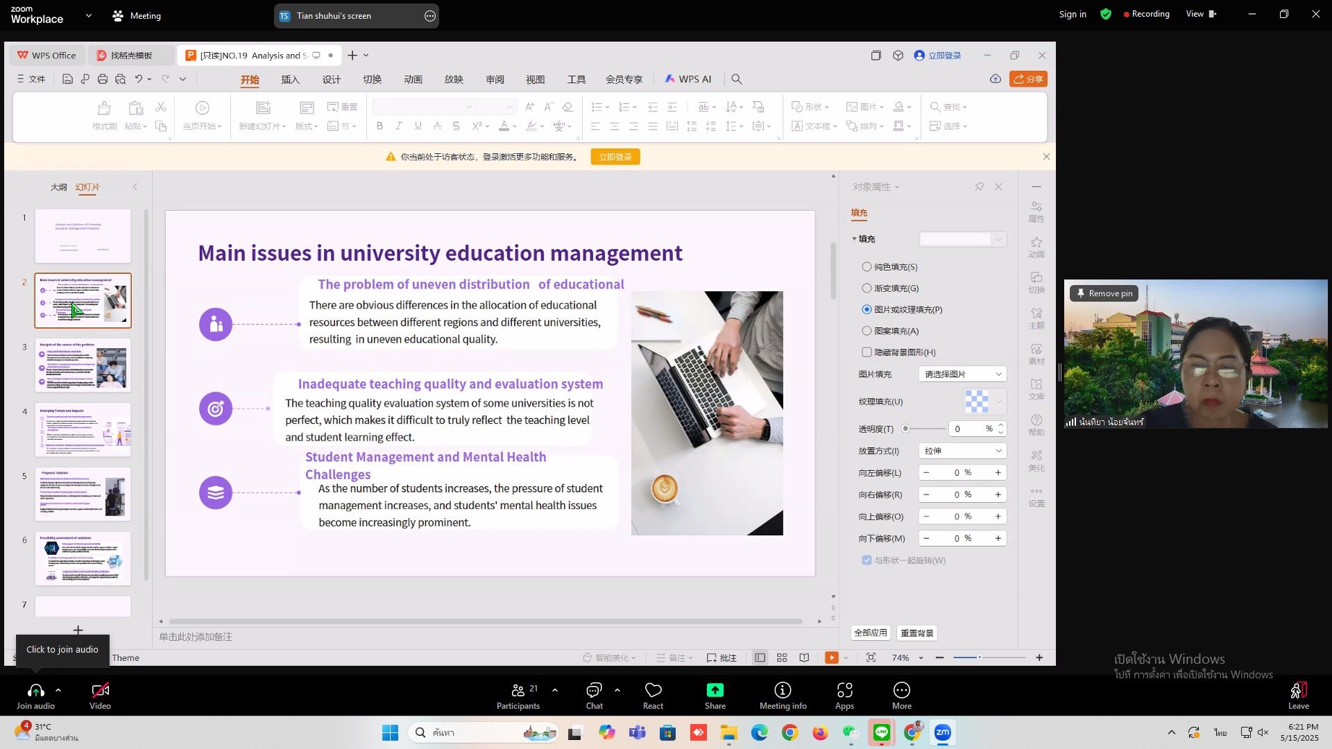
Task: Click Zoom Share screen button
Action: (715, 696)
